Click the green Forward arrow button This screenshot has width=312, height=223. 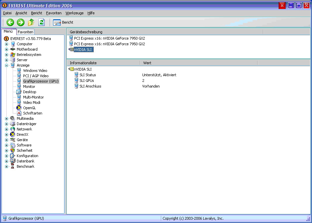point(20,22)
